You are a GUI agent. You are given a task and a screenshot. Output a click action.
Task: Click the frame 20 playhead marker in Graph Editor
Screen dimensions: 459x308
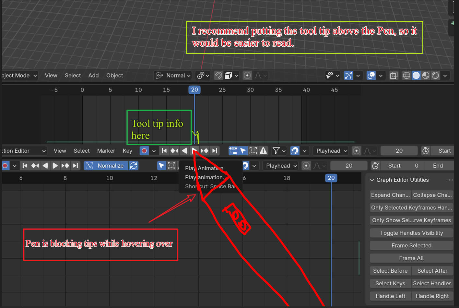pos(331,178)
